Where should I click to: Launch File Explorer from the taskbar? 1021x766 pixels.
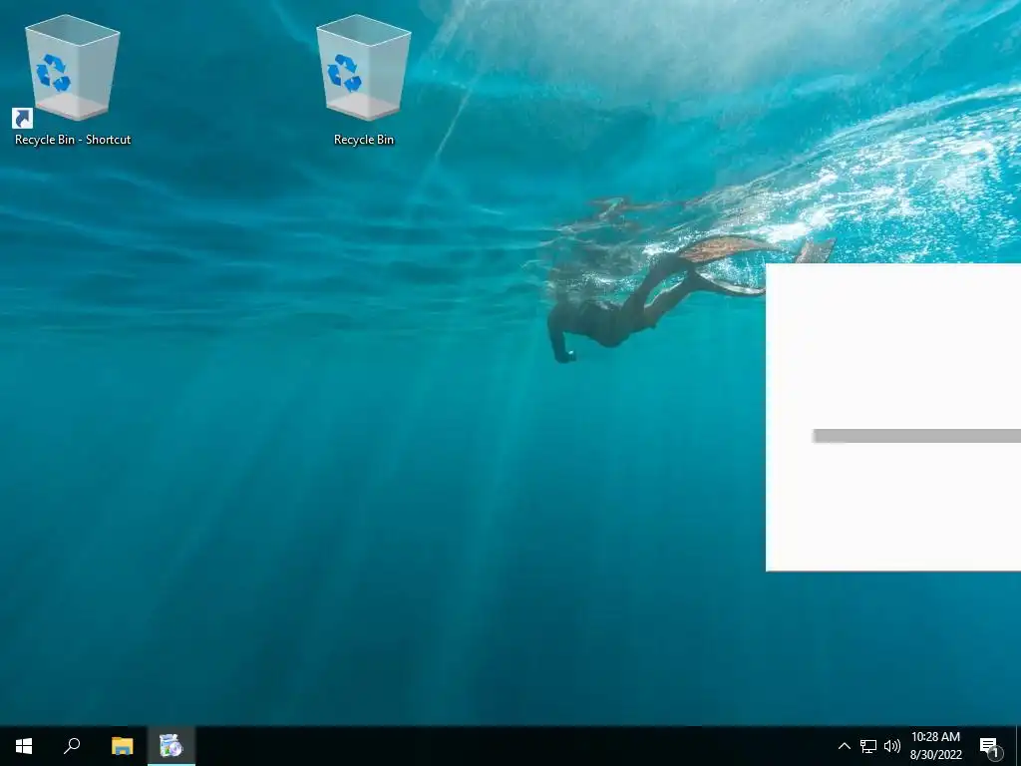coord(122,746)
